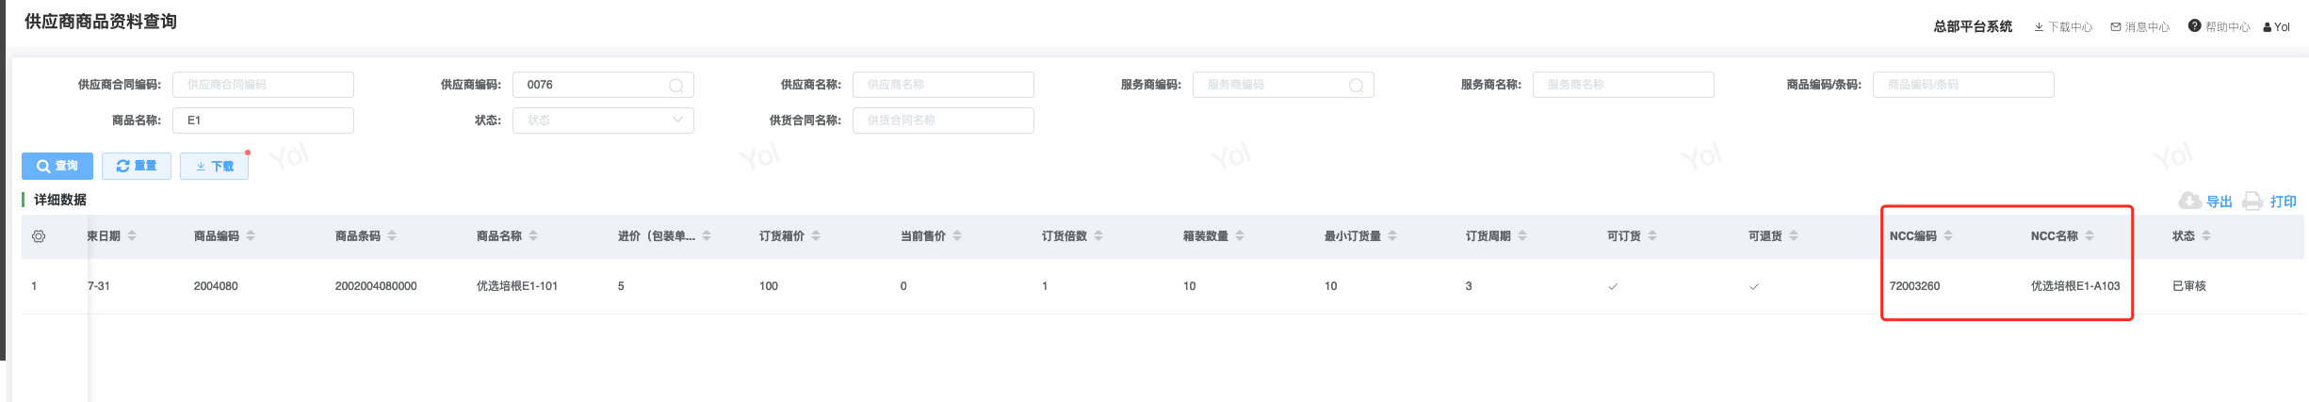This screenshot has width=2309, height=402.
Task: Click the 导出 cloud export icon
Action: [2189, 201]
